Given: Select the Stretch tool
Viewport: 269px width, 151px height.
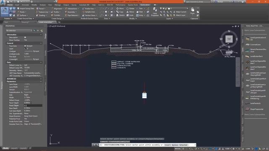Looking at the screenshot, I should pos(121,16).
